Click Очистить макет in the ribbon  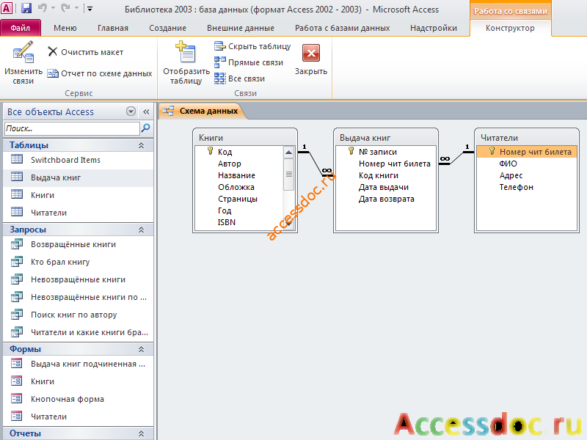click(85, 52)
